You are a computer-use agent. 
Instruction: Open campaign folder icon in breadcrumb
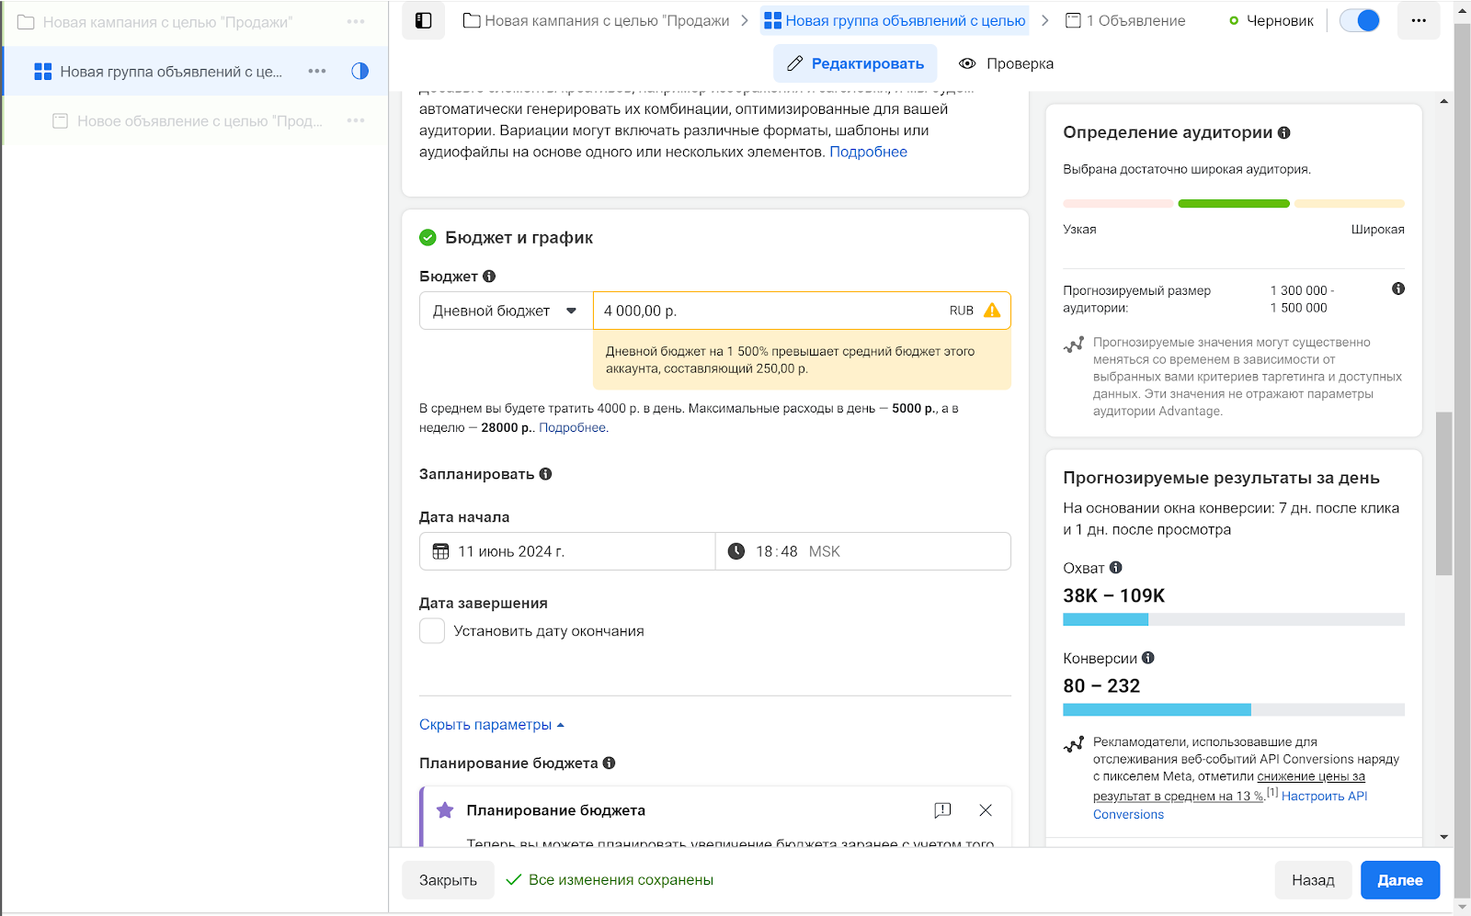point(472,20)
